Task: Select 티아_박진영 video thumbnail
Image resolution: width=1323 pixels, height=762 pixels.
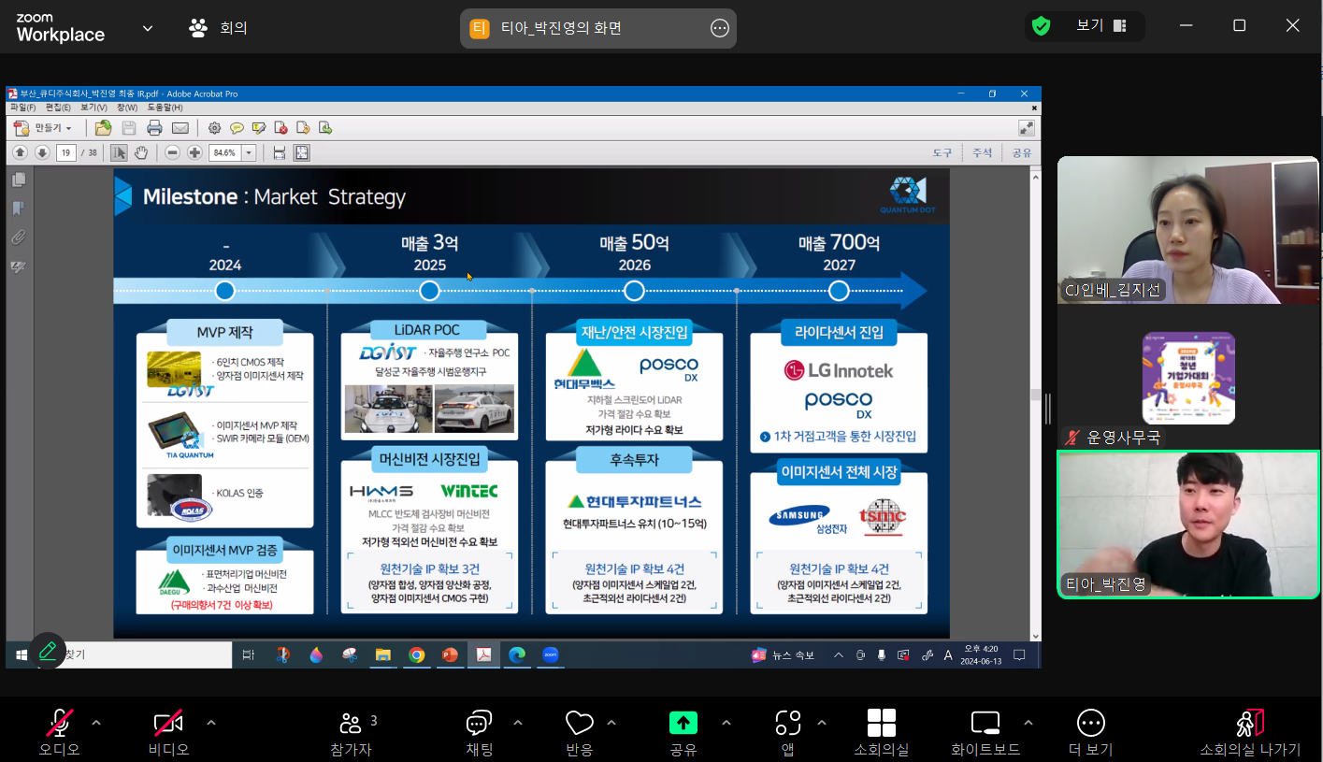Action: click(x=1188, y=525)
